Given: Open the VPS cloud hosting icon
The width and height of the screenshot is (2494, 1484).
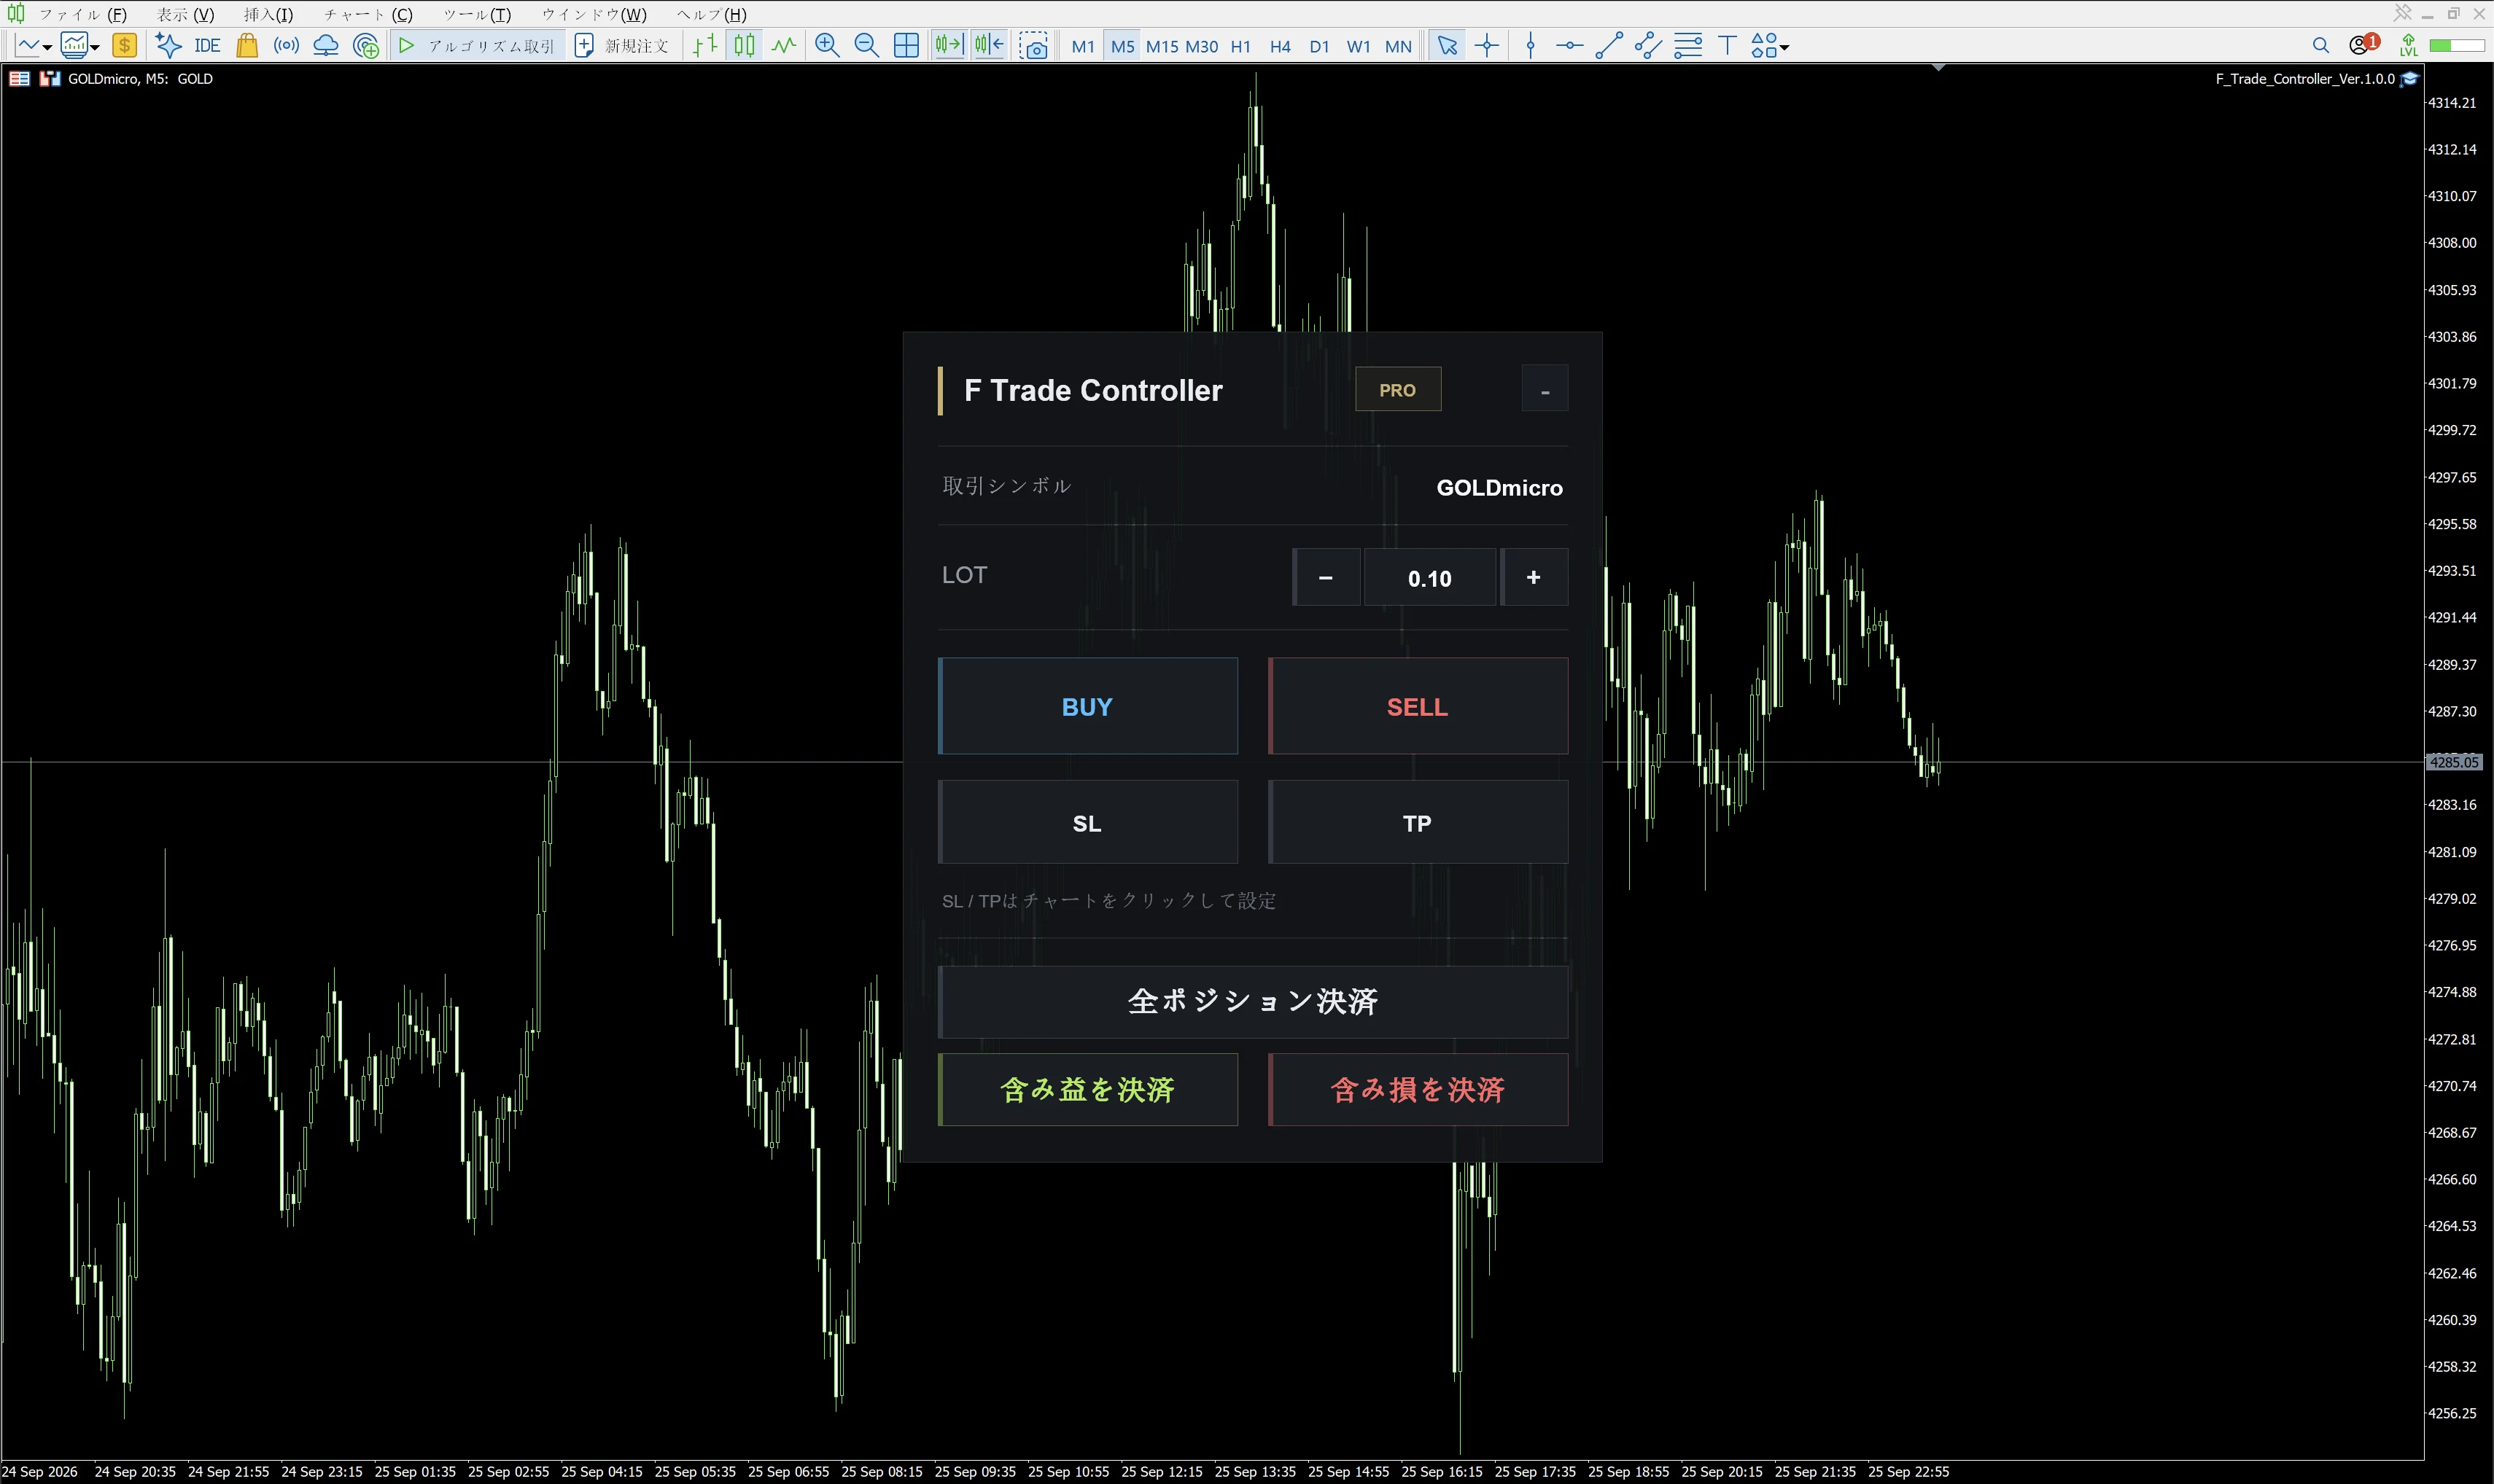Looking at the screenshot, I should tap(325, 45).
